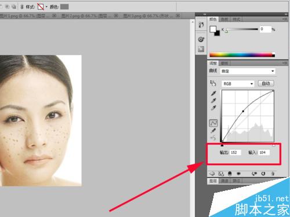Pick the white point eyedropper
This screenshot has width=290, height=217.
pyautogui.click(x=213, y=108)
